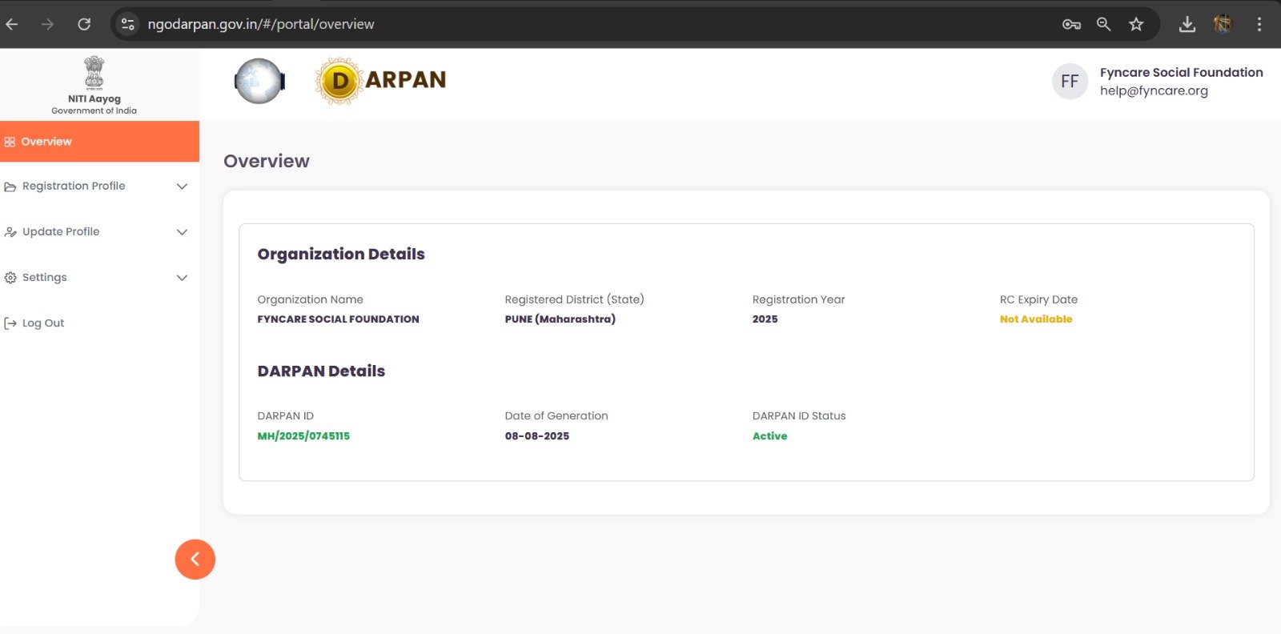
Task: Collapse the sidebar with orange arrow button
Action: point(195,559)
